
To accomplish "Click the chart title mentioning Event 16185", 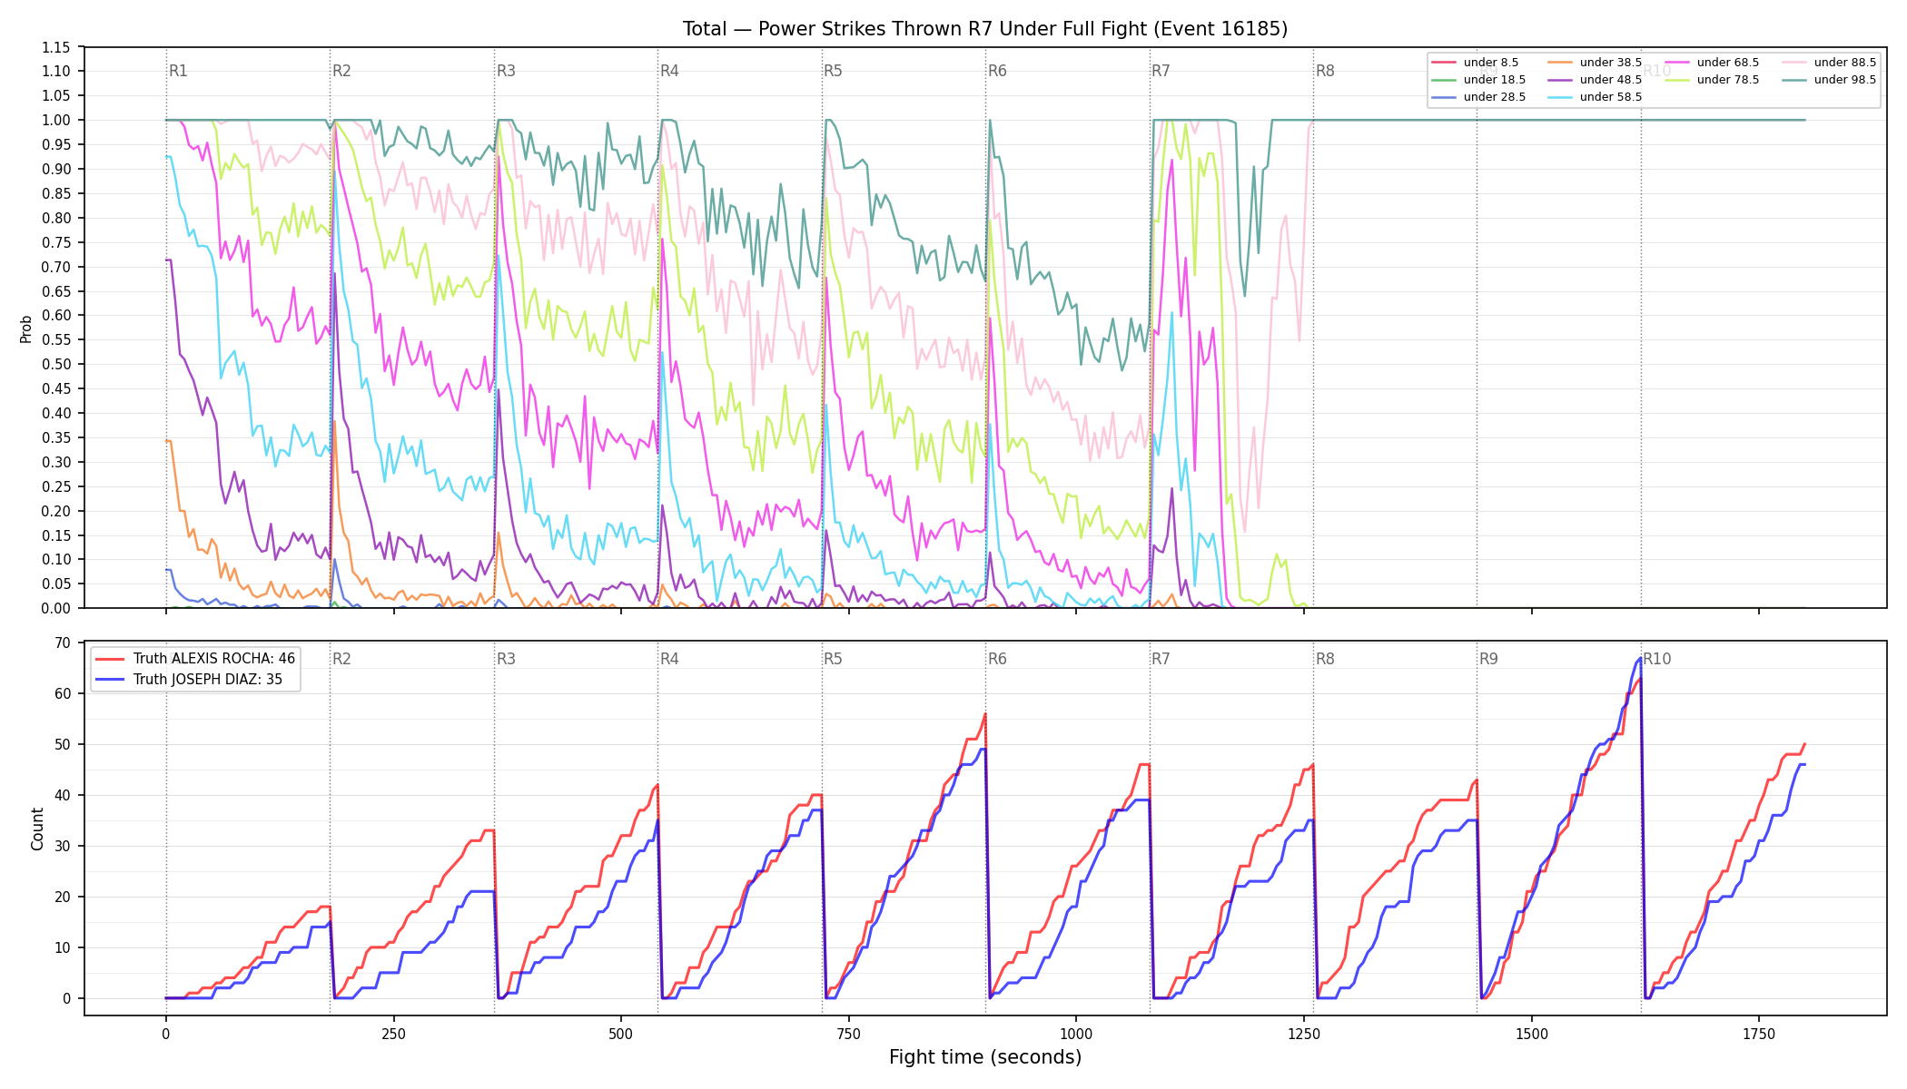I will [x=985, y=29].
